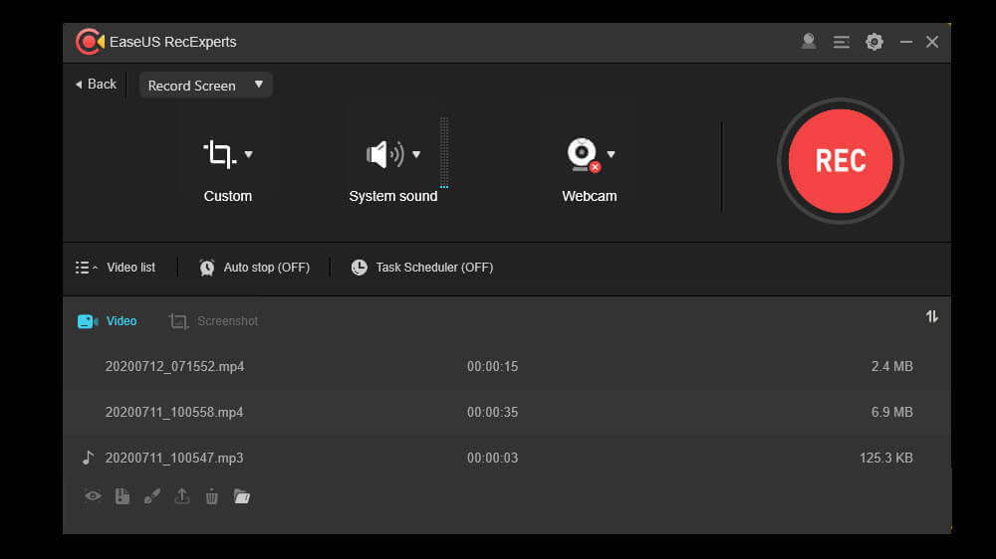Switch to the Screenshot tab
The image size is (996, 559).
click(x=213, y=321)
